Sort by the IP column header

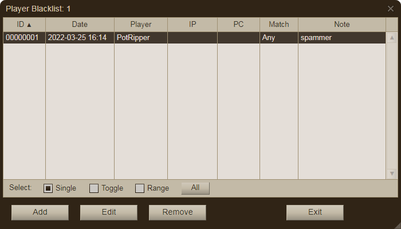pos(192,25)
